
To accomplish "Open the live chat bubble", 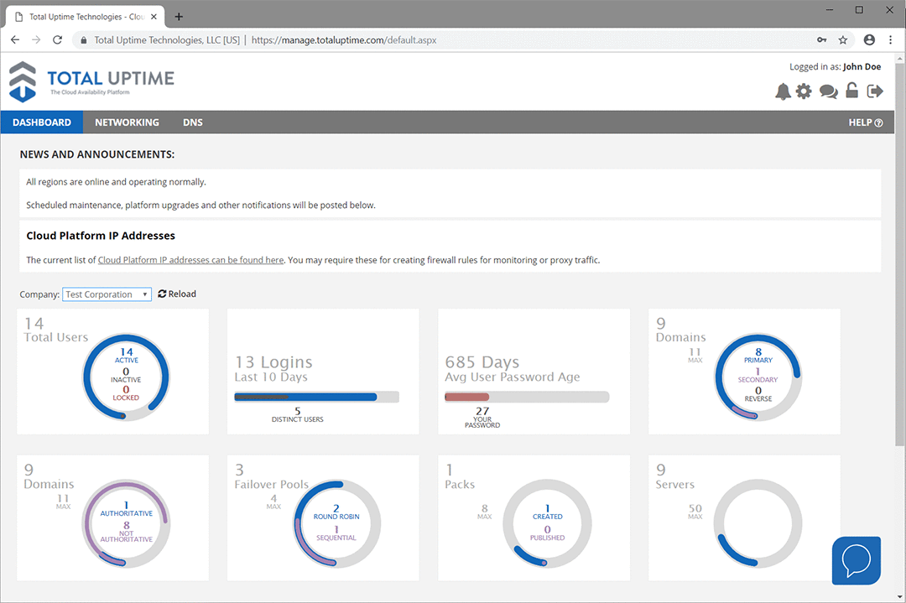I will pos(856,560).
